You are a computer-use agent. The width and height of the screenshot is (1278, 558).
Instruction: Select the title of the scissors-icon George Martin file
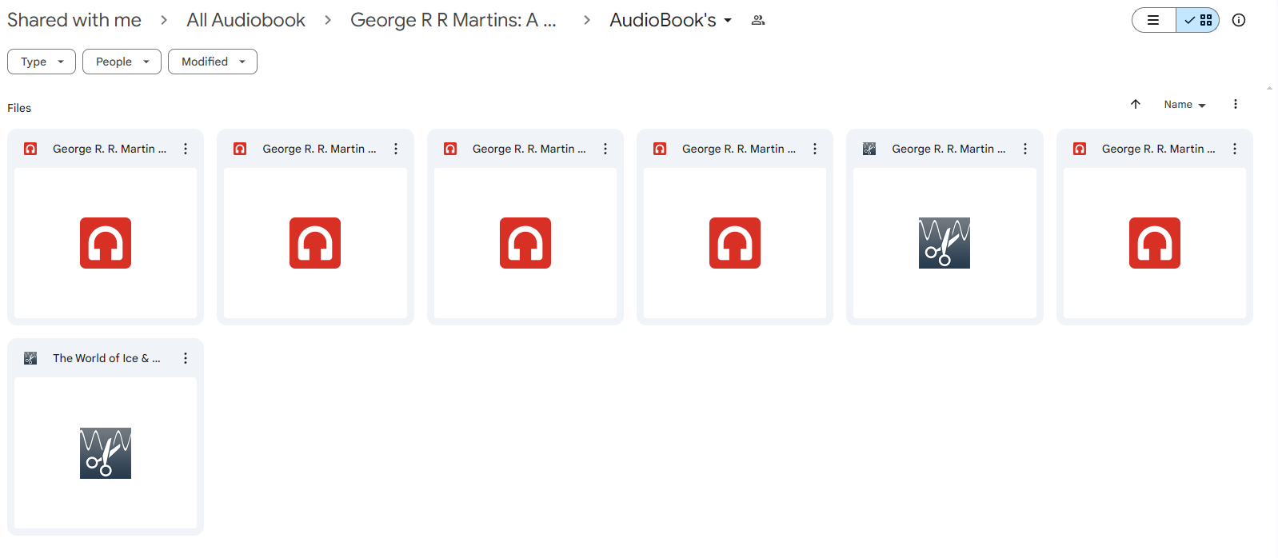[949, 149]
